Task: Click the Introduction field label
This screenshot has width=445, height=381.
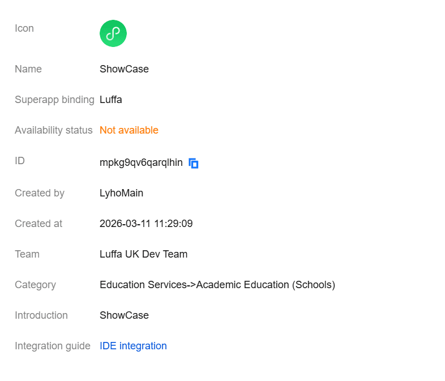Action: pos(41,315)
